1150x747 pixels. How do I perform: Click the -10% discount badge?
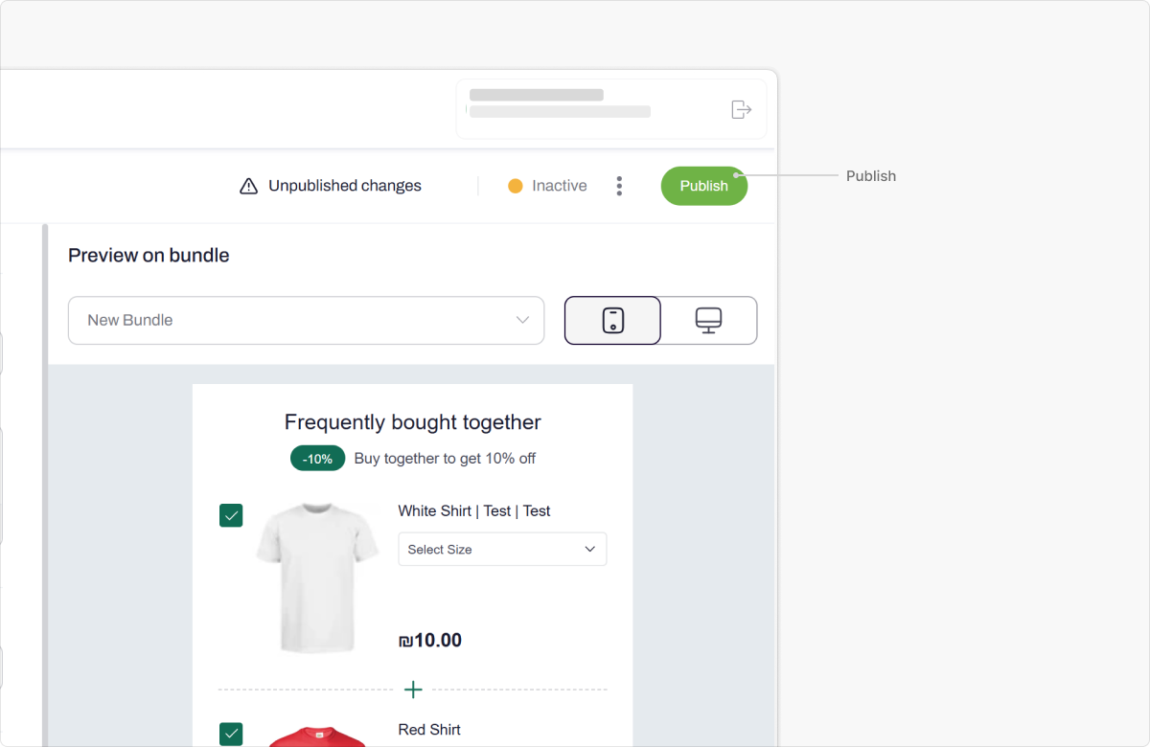pos(317,459)
